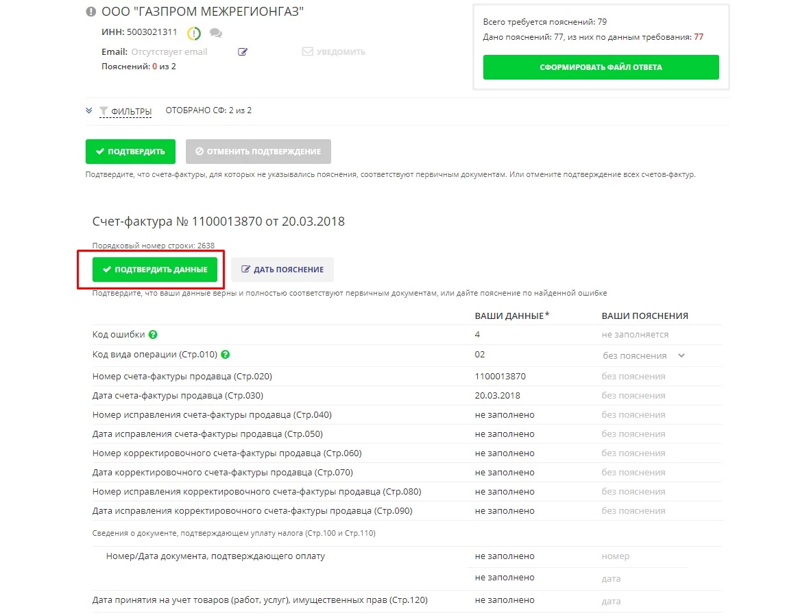This screenshot has height=616, width=785.
Task: Click the edit email pencil icon
Action: [x=242, y=52]
